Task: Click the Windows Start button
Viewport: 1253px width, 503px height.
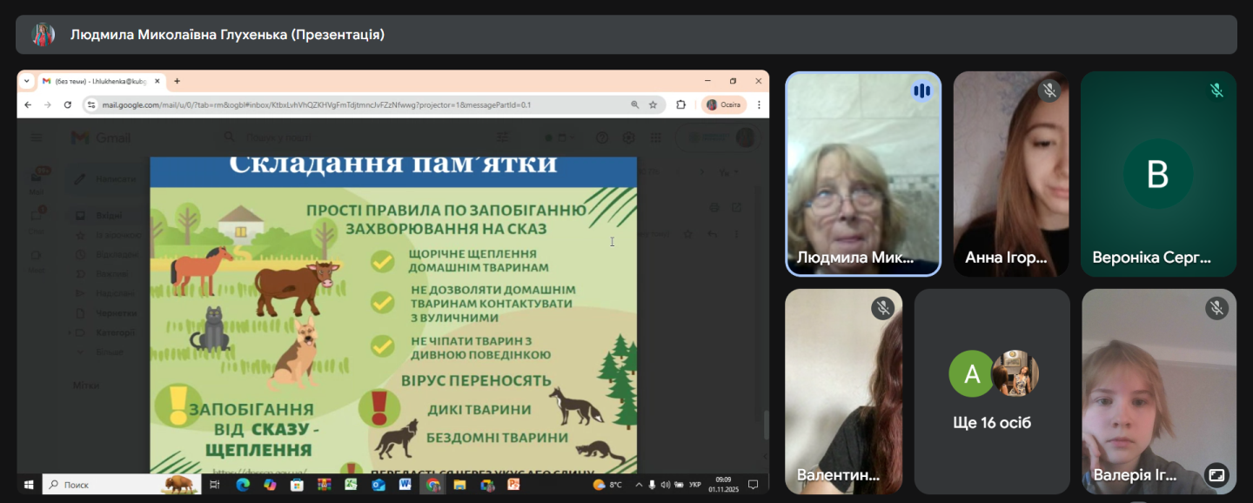Action: [28, 485]
